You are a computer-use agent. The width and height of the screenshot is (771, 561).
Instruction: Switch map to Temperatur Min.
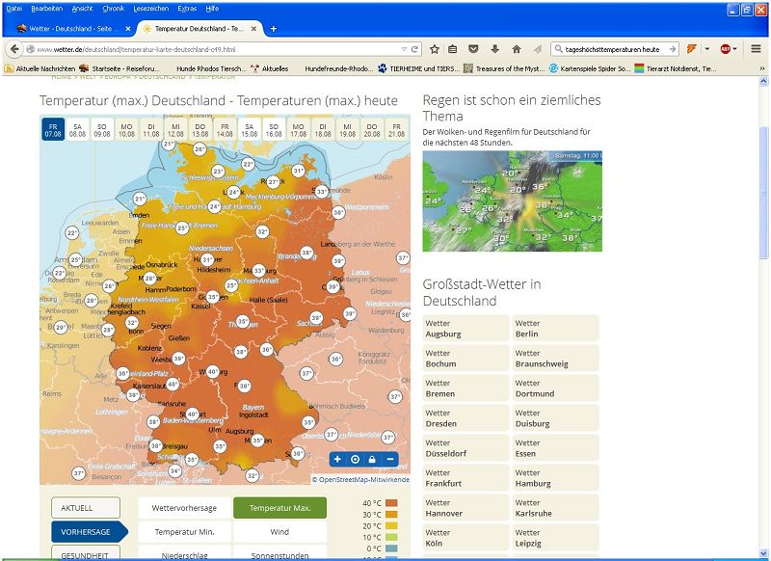pyautogui.click(x=183, y=531)
